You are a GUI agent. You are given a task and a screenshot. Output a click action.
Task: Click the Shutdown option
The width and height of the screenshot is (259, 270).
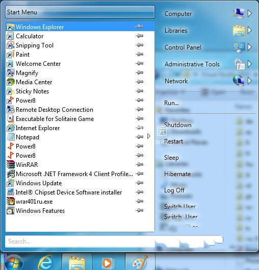click(178, 125)
